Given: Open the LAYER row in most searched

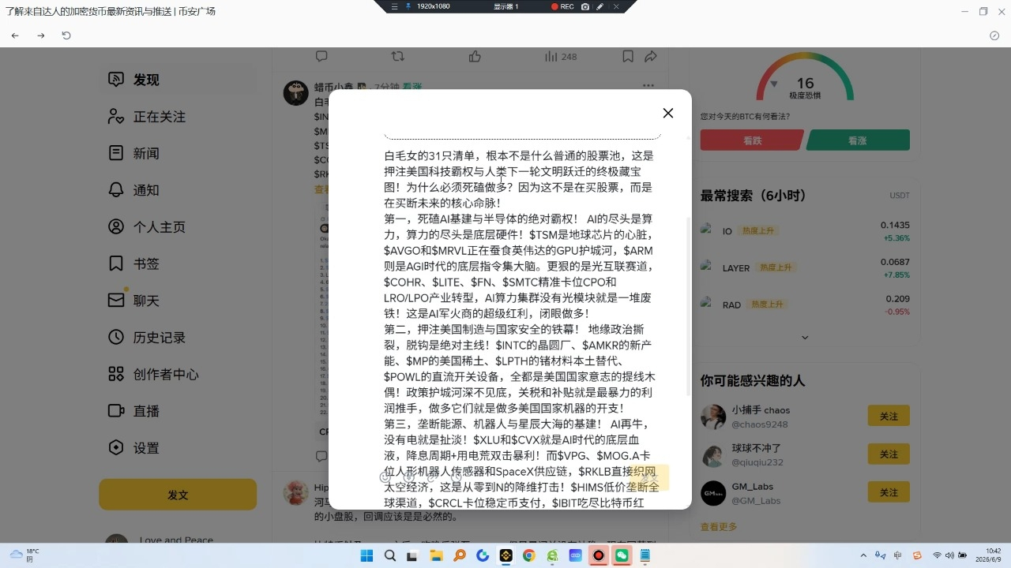Looking at the screenshot, I should click(805, 268).
